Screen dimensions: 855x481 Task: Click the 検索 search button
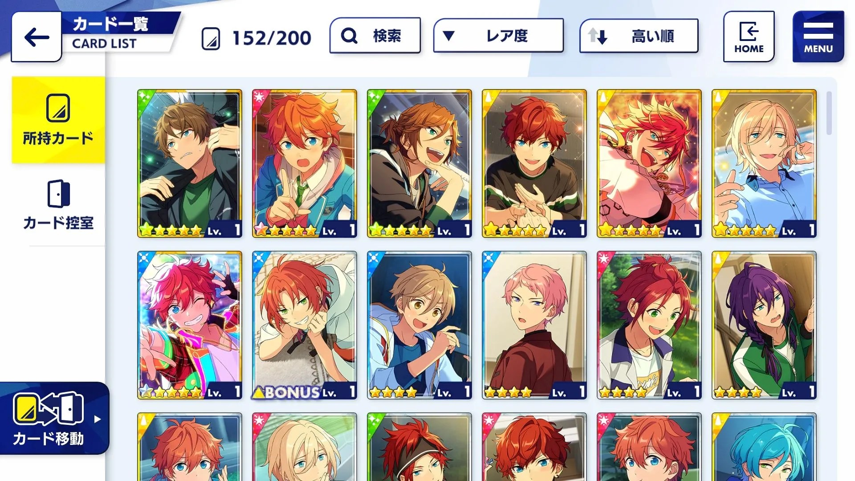click(x=375, y=36)
